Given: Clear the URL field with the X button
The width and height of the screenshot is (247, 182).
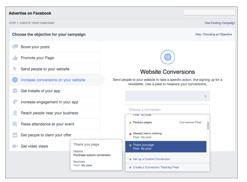Looking at the screenshot, I should point(205,96).
